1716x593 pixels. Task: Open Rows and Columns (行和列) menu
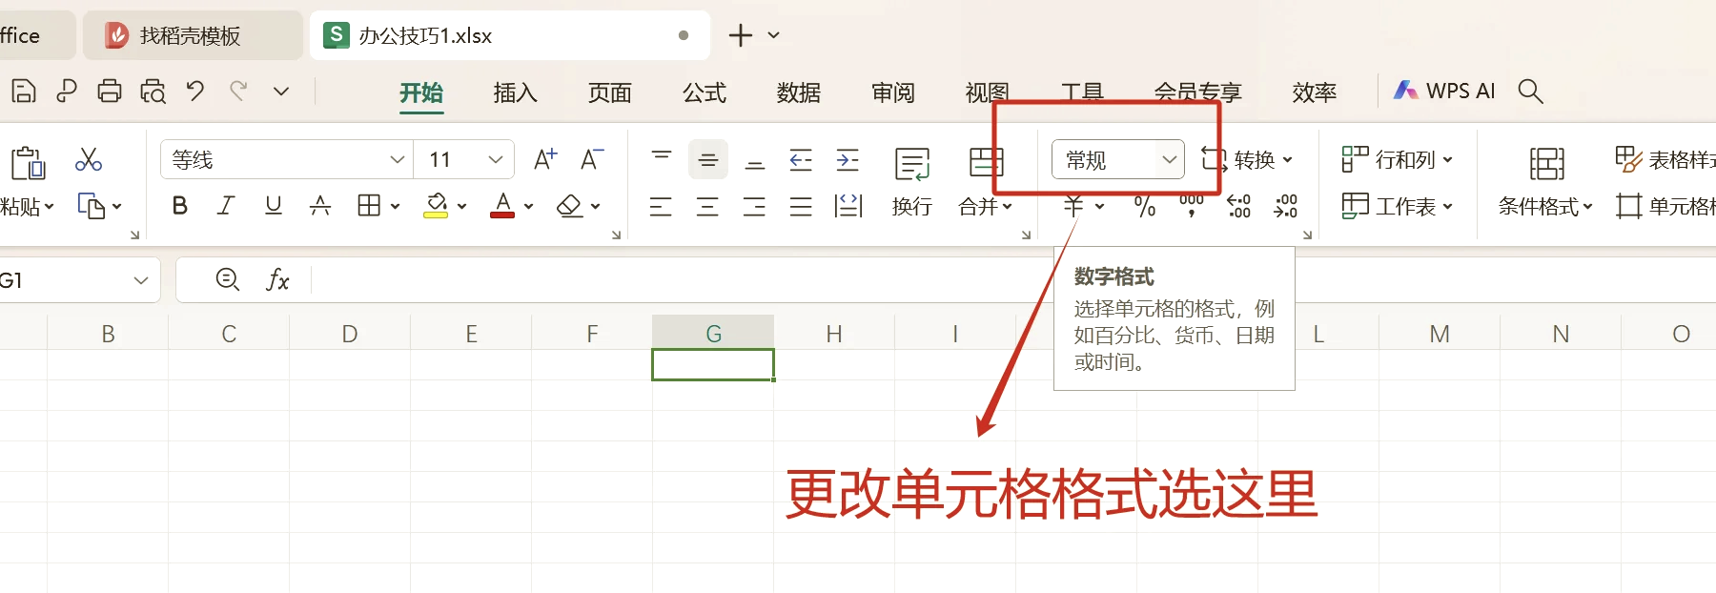pyautogui.click(x=1397, y=159)
